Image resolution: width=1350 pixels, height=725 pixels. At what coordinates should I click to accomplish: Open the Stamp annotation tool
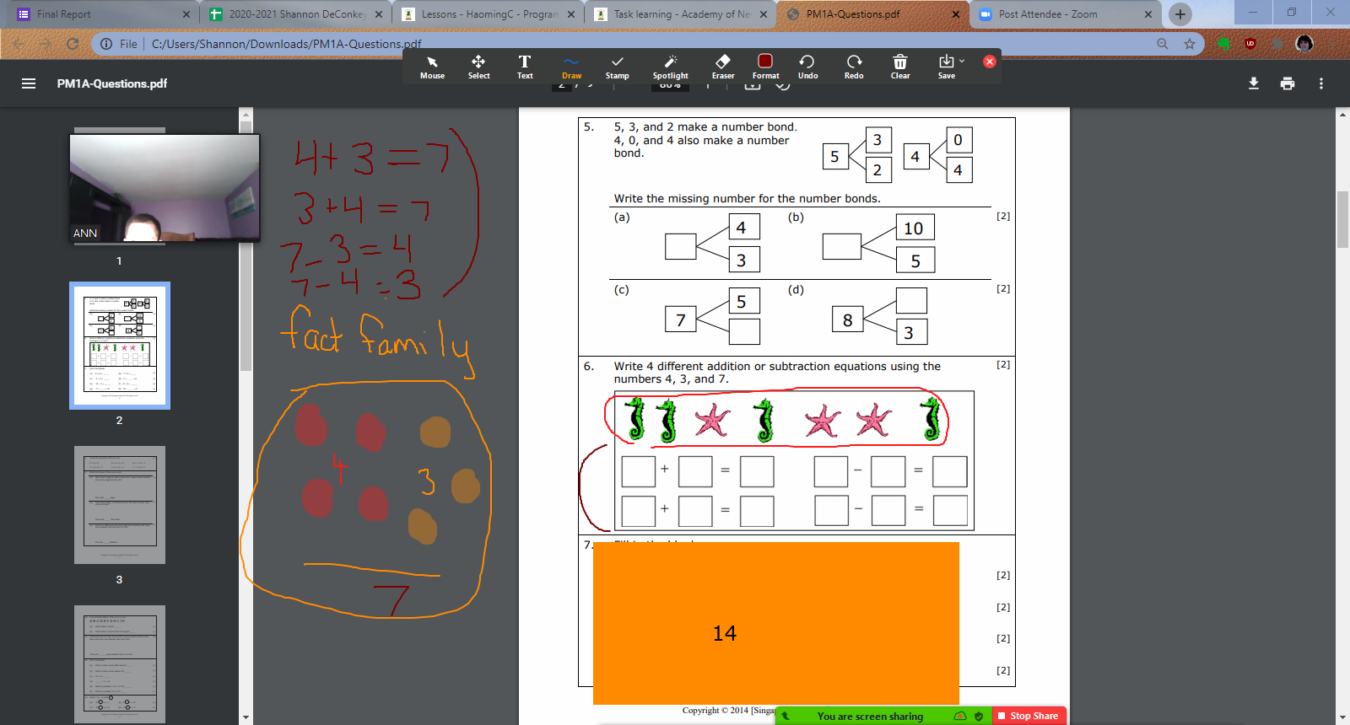[x=618, y=67]
